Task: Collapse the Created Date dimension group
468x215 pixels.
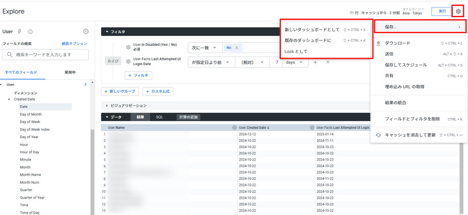Action: point(9,99)
